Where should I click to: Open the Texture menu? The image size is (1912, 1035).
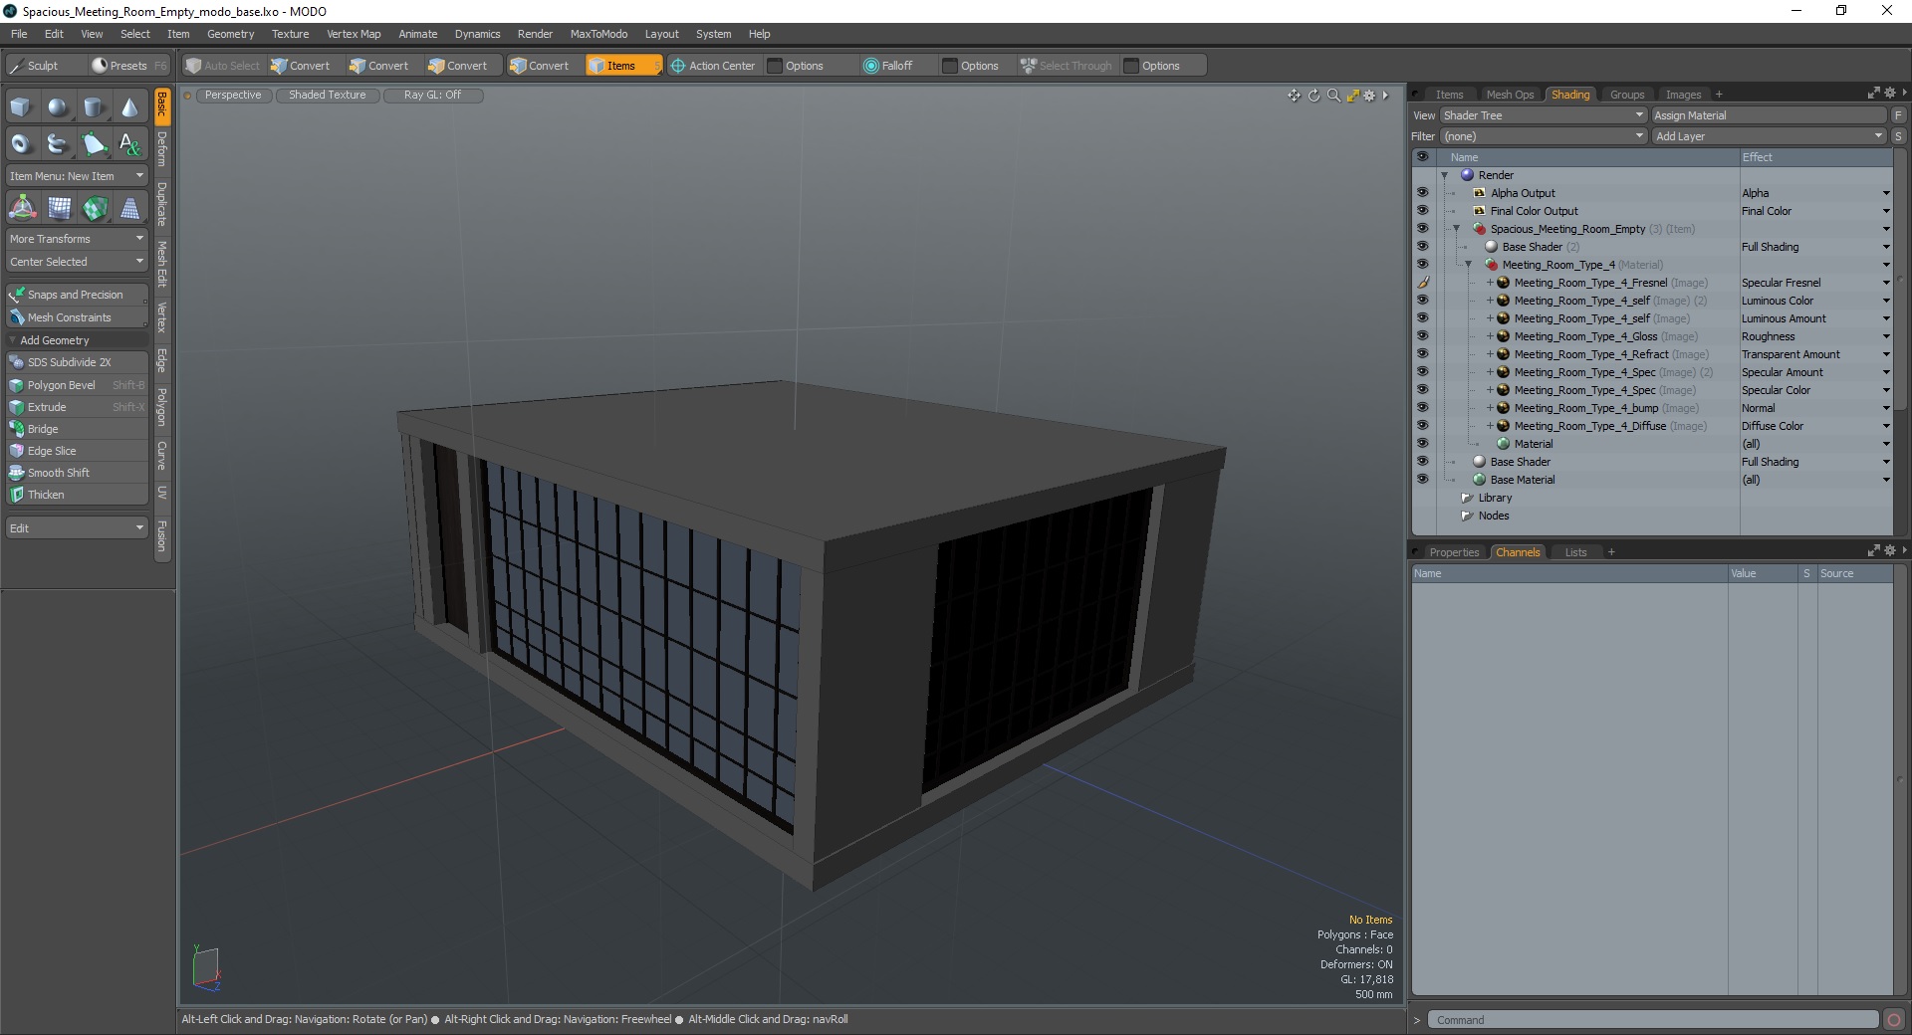tap(290, 34)
